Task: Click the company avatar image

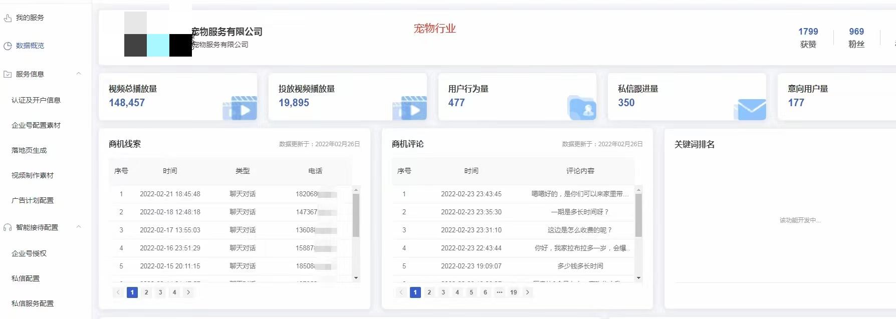Action: pos(158,35)
